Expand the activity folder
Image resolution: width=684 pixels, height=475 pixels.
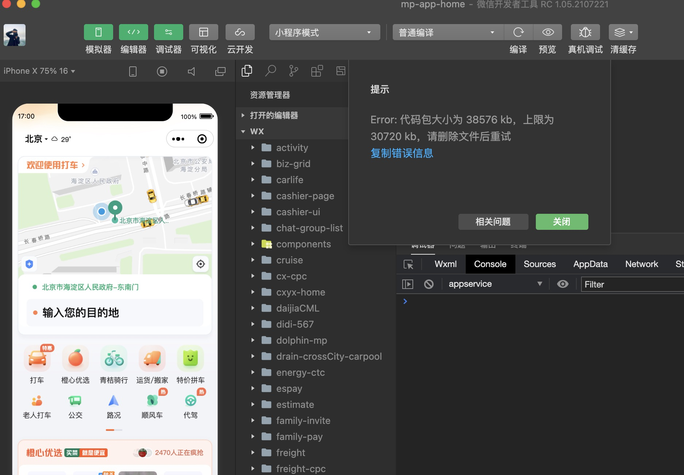[x=253, y=147]
